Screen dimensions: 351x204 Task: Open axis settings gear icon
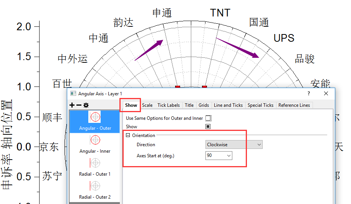[86, 105]
